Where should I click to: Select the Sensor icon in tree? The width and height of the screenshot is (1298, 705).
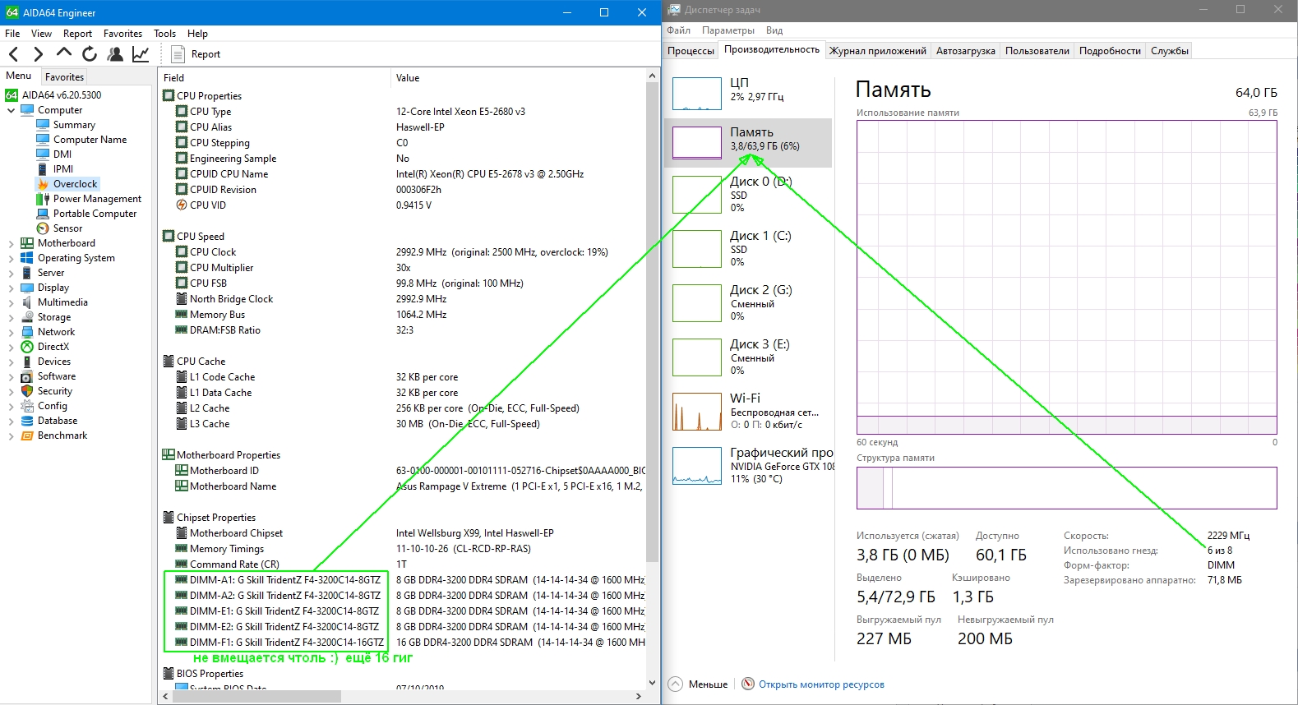(x=43, y=228)
